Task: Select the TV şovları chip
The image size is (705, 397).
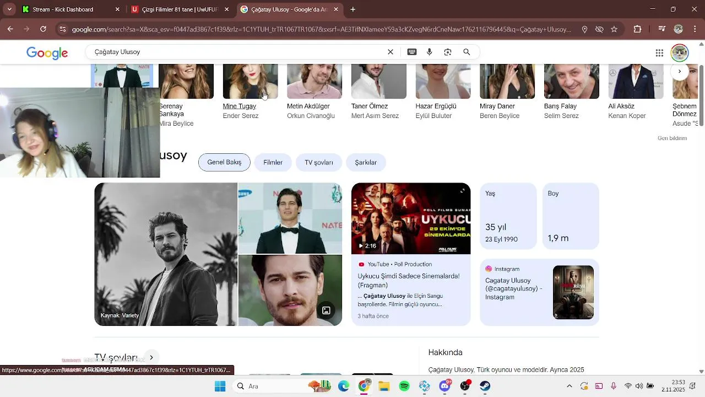Action: pyautogui.click(x=319, y=162)
